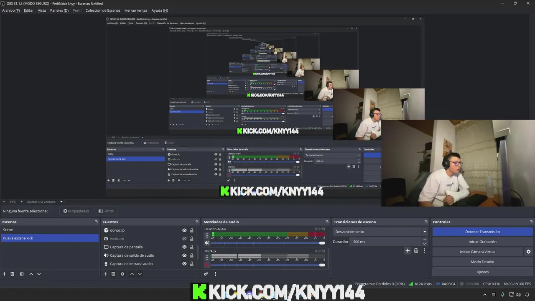The height and width of the screenshot is (301, 535).
Task: Start virtual camera with Iniciar Cámara Virtual
Action: tap(477, 252)
